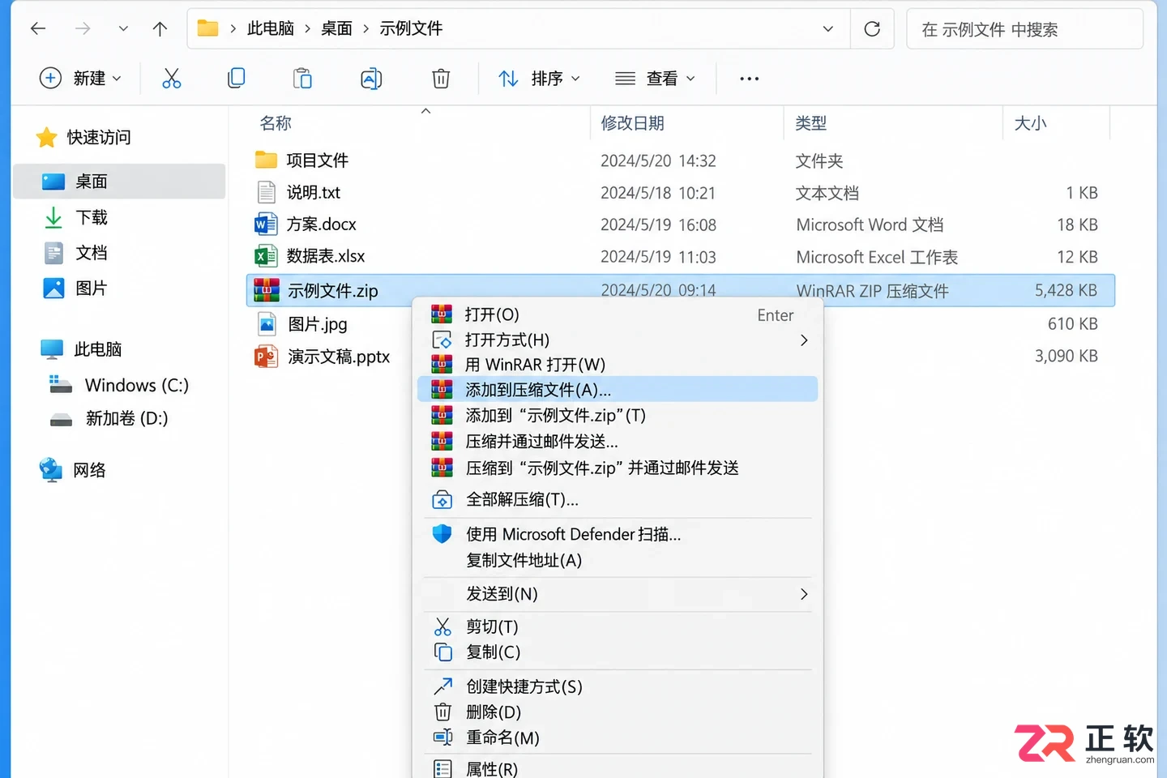Select 桌面 in the sidebar
The image size is (1167, 778).
(120, 182)
